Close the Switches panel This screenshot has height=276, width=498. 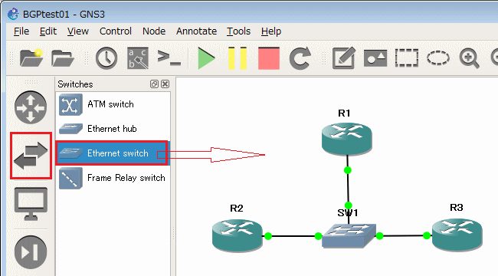165,84
